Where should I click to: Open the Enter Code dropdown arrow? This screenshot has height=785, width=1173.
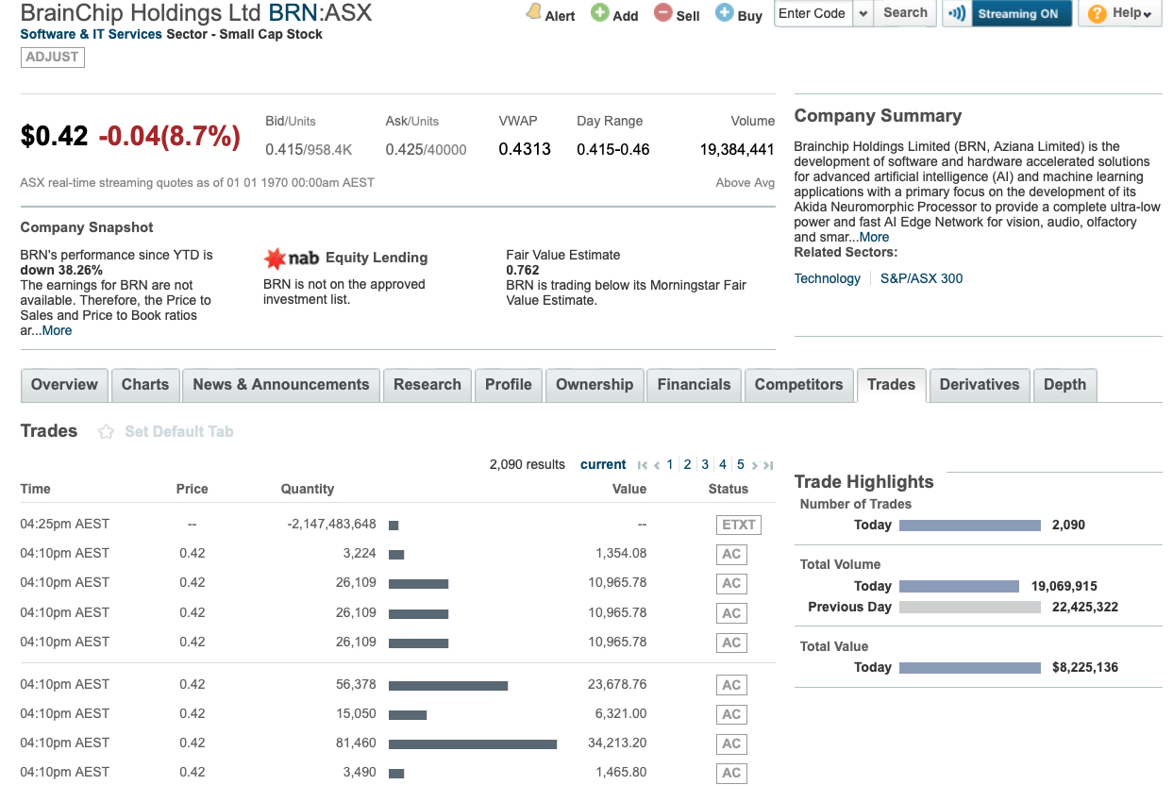coord(863,13)
